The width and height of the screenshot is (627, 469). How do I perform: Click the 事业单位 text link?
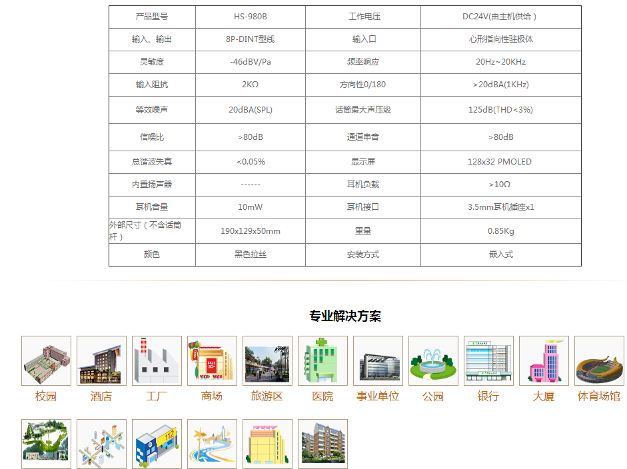[x=378, y=396]
